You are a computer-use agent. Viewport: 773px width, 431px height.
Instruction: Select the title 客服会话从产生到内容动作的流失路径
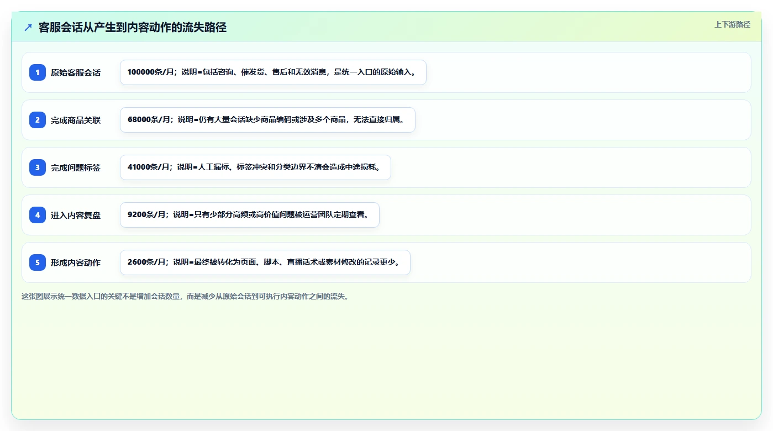point(133,28)
